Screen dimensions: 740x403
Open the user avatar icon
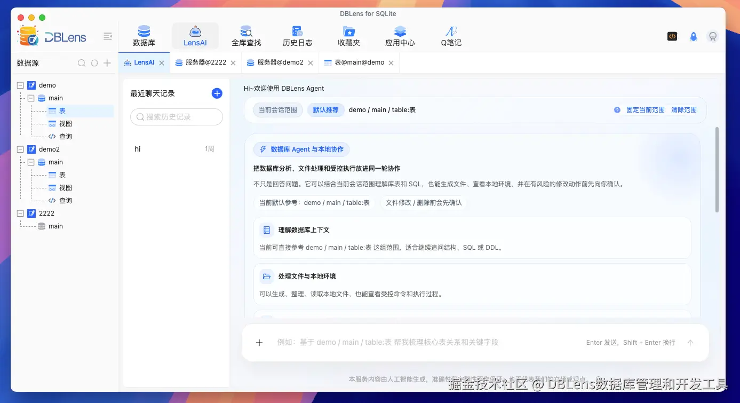point(712,36)
